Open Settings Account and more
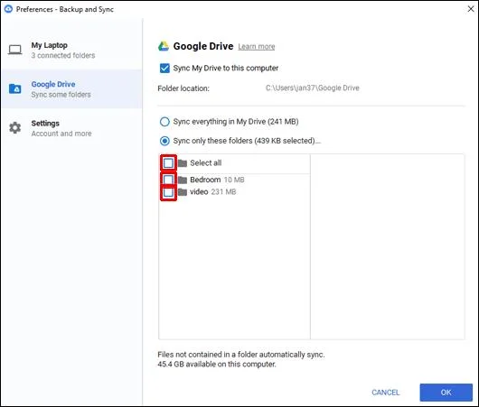 [71, 128]
